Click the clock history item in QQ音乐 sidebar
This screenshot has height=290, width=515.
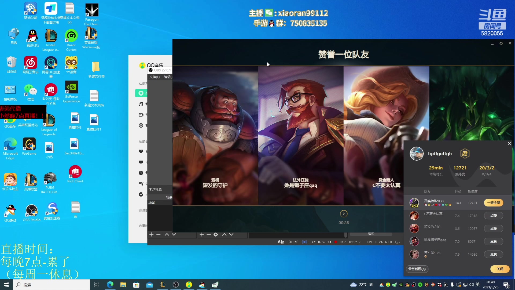(141, 173)
